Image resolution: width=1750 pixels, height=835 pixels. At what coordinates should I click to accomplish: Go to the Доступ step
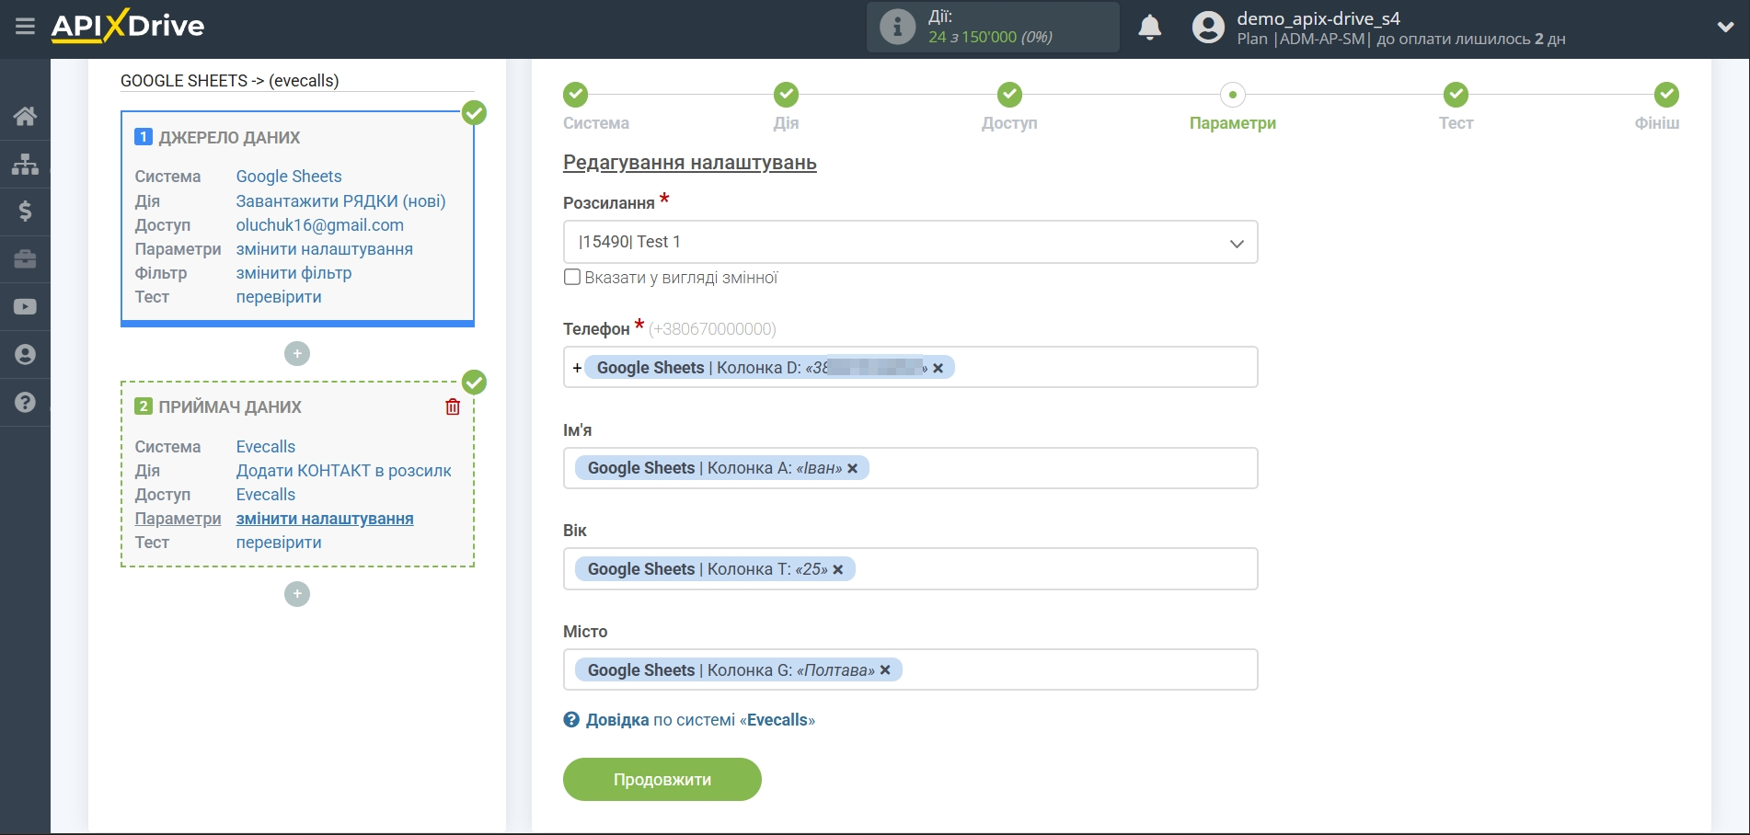click(1009, 95)
